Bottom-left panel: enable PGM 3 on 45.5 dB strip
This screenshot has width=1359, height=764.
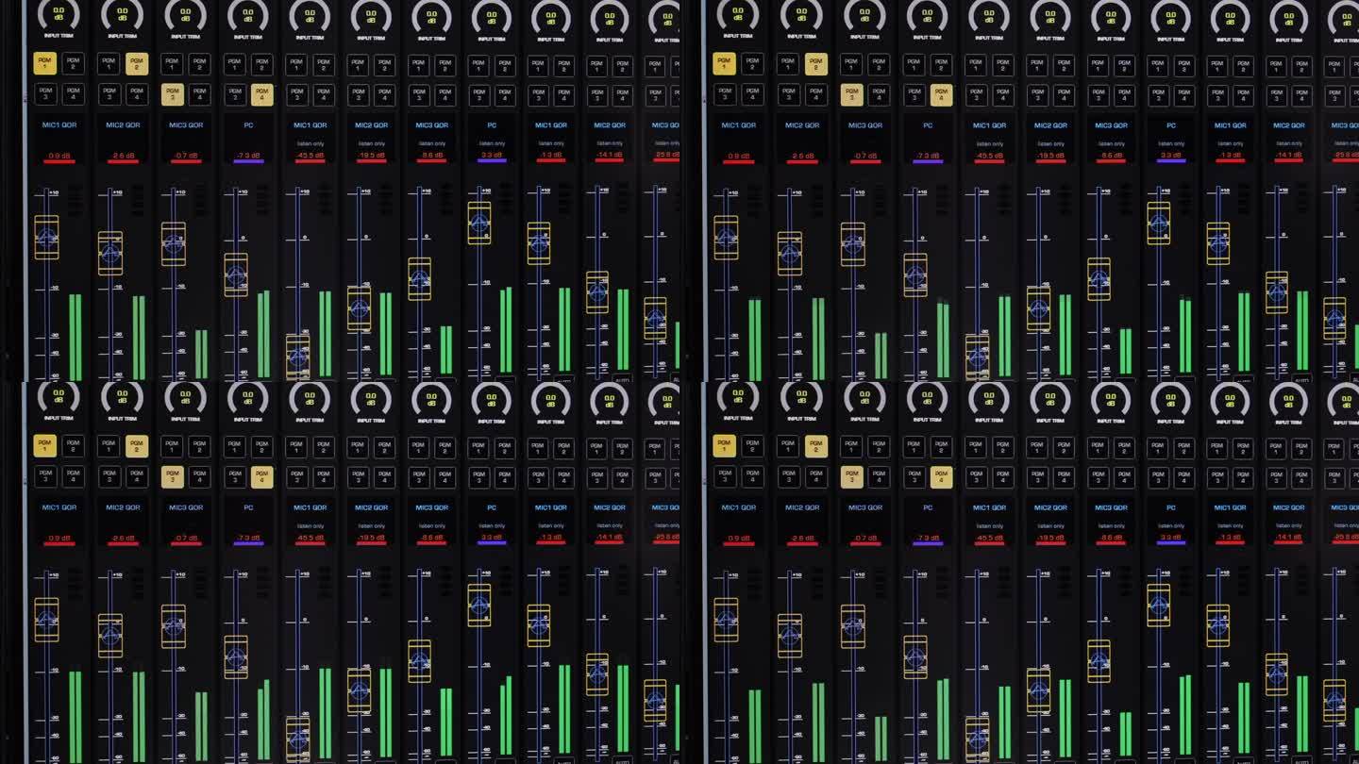point(296,476)
